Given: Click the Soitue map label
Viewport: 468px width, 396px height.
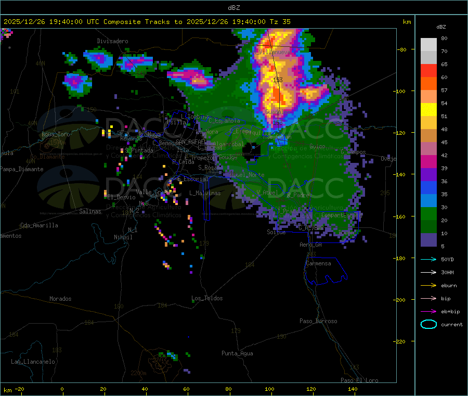Looking at the screenshot, I should [276, 232].
